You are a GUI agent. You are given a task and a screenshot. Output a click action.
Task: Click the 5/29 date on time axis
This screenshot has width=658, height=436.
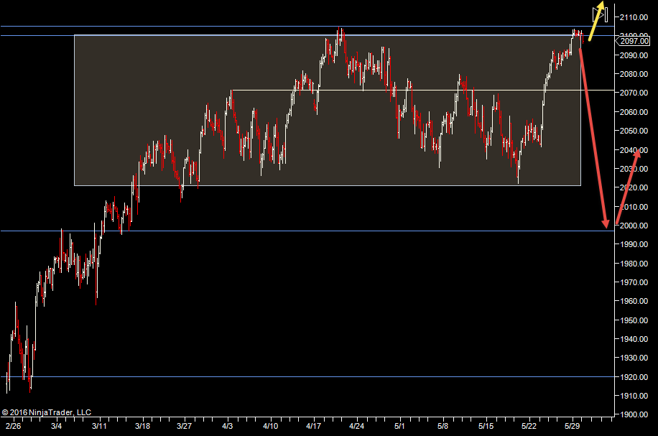click(x=573, y=426)
